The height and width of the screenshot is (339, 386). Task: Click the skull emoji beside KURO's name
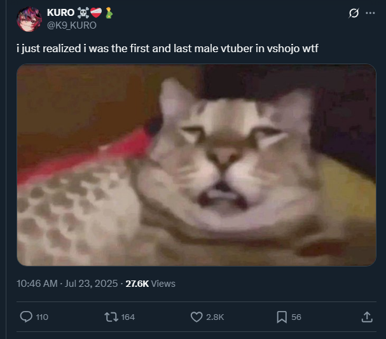[x=83, y=13]
